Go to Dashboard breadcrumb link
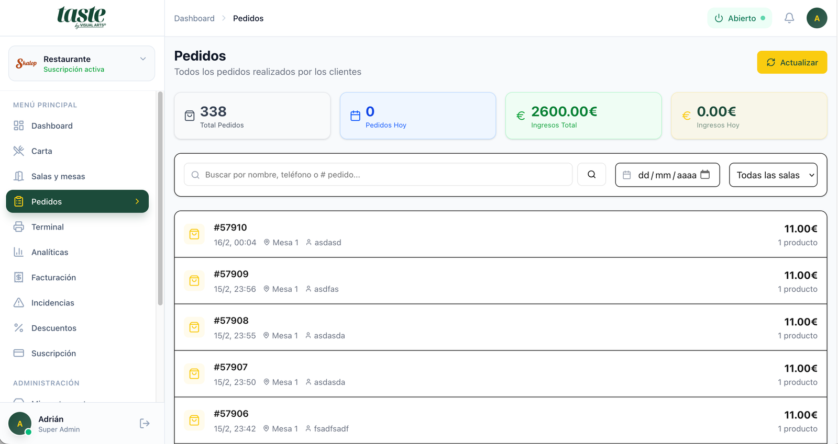838x444 pixels. pyautogui.click(x=194, y=18)
